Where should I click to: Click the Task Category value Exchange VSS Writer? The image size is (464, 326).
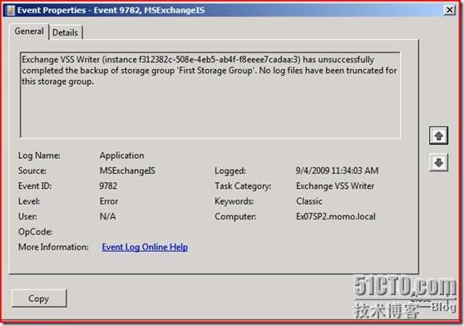(335, 186)
